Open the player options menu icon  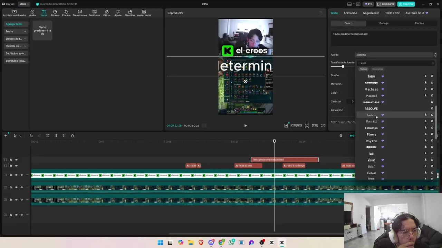pos(321,13)
